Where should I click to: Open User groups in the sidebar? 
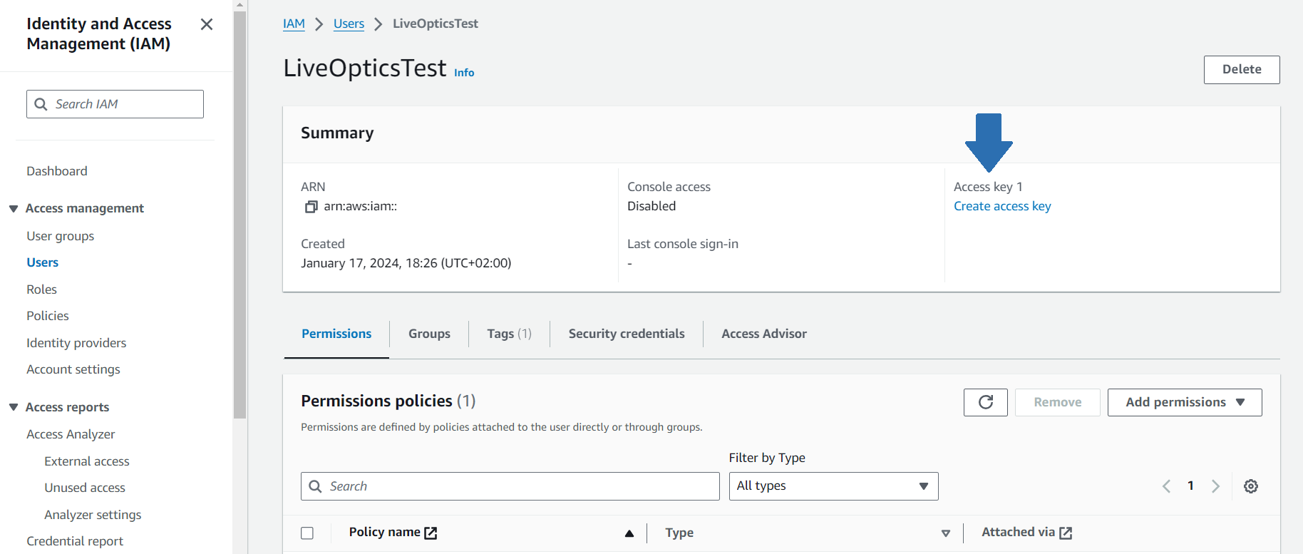[61, 236]
